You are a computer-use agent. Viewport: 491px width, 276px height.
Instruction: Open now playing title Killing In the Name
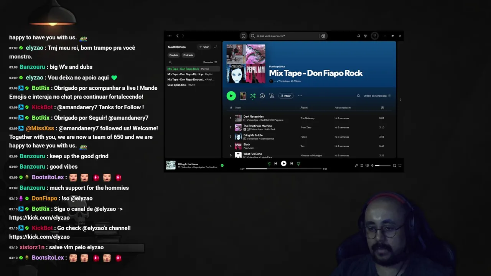pyautogui.click(x=188, y=164)
